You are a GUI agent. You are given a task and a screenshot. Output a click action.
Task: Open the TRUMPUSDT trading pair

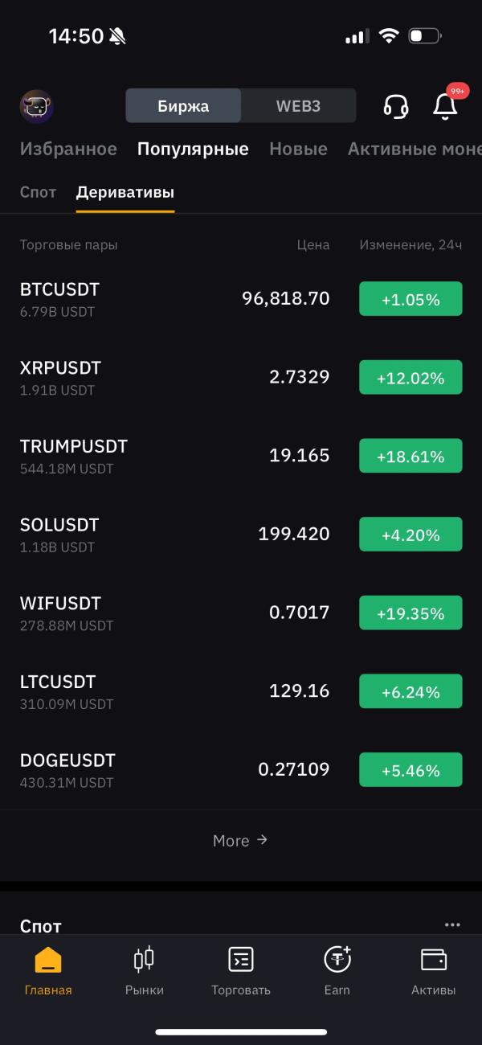tap(241, 456)
